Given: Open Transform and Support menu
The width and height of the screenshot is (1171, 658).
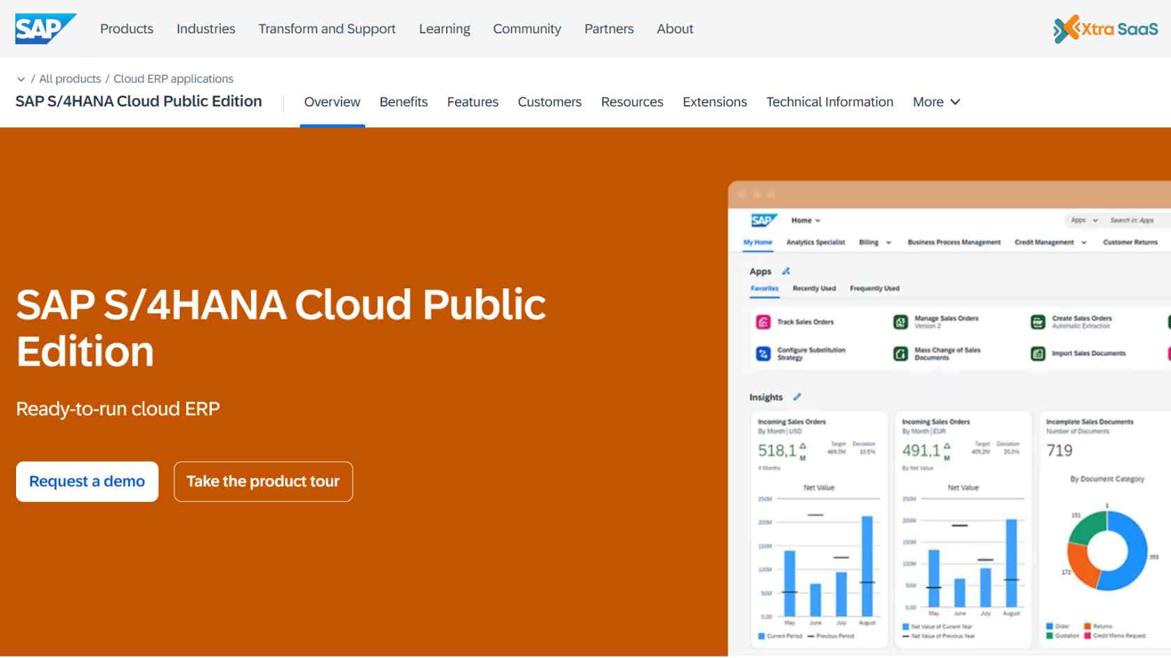Looking at the screenshot, I should pyautogui.click(x=327, y=29).
